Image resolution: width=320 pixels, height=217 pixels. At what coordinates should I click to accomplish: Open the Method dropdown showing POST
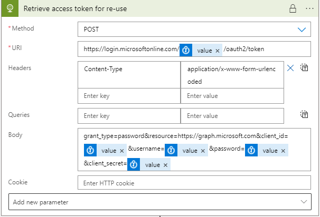pos(194,29)
